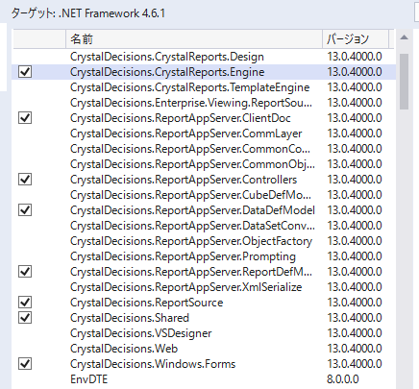Select CrystalDecisions.Enterprise.Viewing.ReportSou... row
This screenshot has width=419, height=389.
204,103
